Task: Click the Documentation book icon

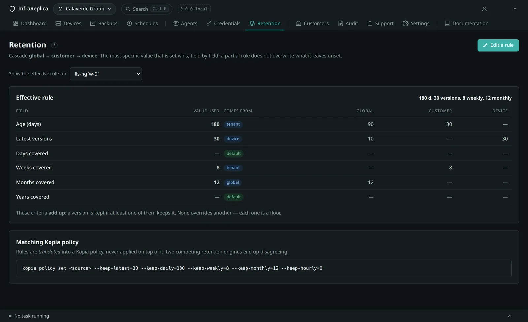Action: point(447,23)
